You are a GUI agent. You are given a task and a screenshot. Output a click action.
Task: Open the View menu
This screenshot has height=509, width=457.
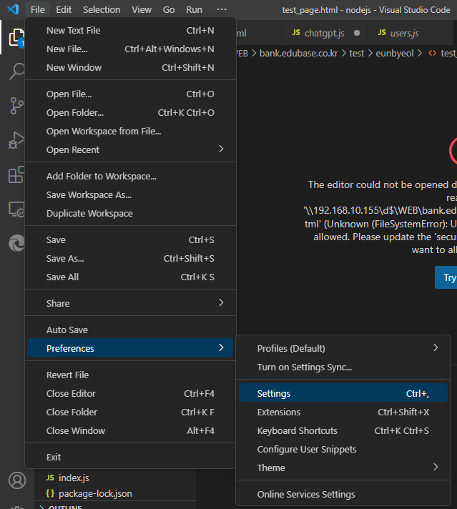142,10
